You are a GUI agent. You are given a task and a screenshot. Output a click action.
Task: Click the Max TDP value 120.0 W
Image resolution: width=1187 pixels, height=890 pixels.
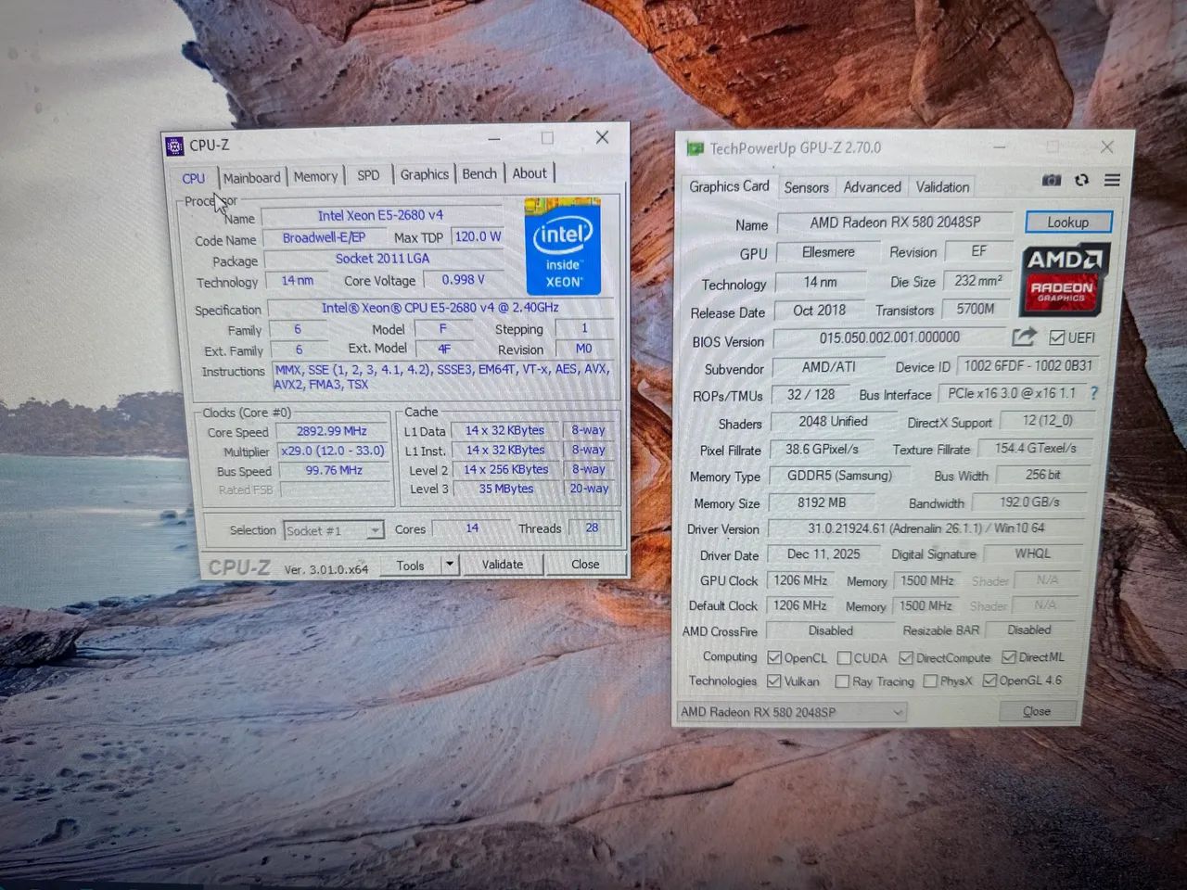[x=478, y=236]
